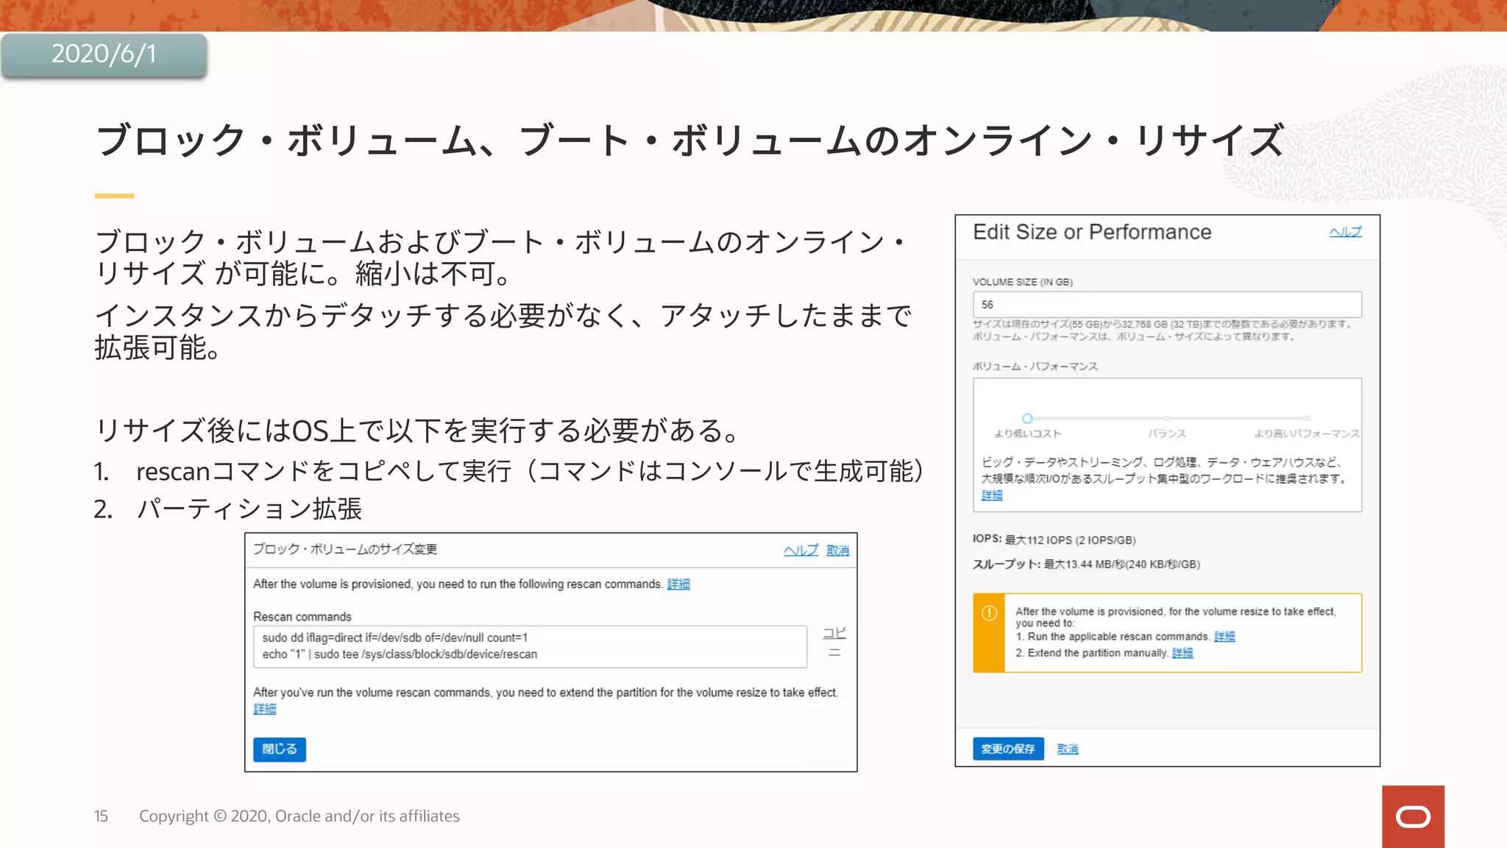Open 詳細 link under performance description
The height and width of the screenshot is (848, 1507).
coord(991,495)
